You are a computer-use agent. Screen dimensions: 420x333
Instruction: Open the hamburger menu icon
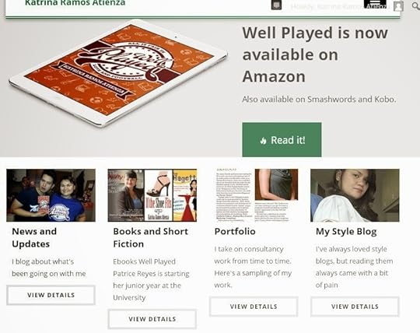tap(375, 4)
